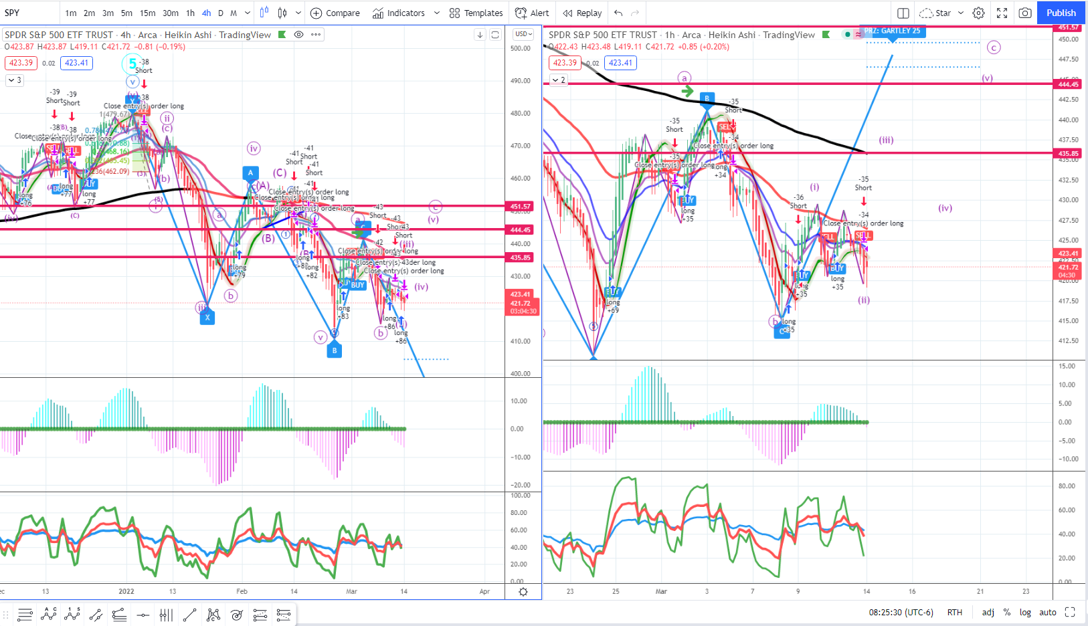
Task: Expand the time interval dropdown
Action: click(x=247, y=13)
